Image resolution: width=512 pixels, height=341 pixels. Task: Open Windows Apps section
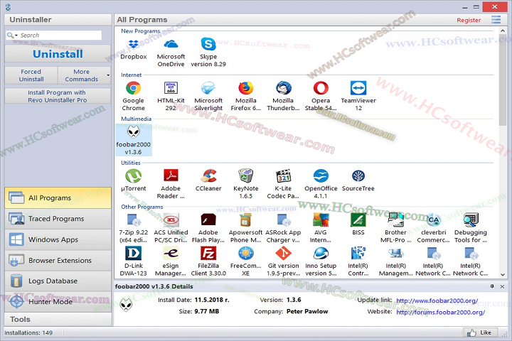(58, 239)
